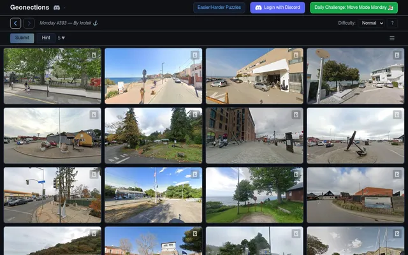
Task: Select the red brick building cobblestone plaza photo
Action: [254, 136]
